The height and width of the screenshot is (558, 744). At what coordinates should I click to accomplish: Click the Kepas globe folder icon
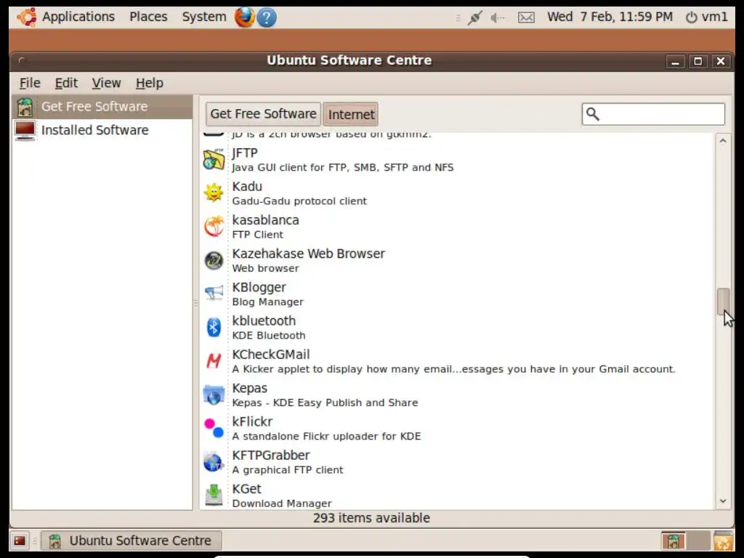tap(214, 395)
